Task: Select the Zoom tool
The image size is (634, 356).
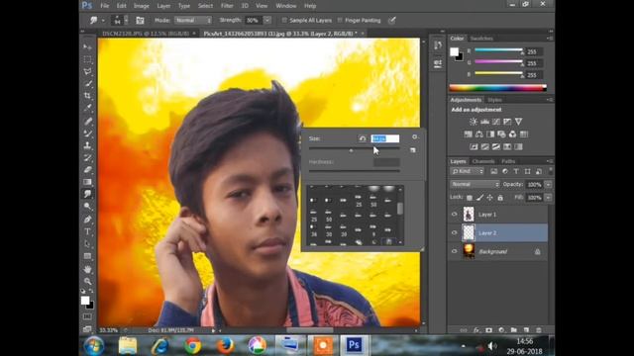Action: (87, 281)
